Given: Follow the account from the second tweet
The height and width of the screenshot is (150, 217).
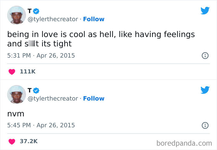Looking at the screenshot, I should [x=94, y=99].
